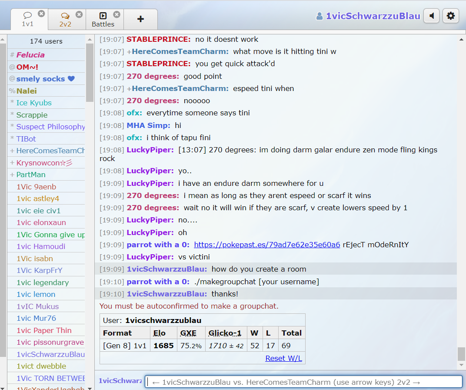Click the Reset W/L link
The width and height of the screenshot is (466, 390).
coord(283,359)
